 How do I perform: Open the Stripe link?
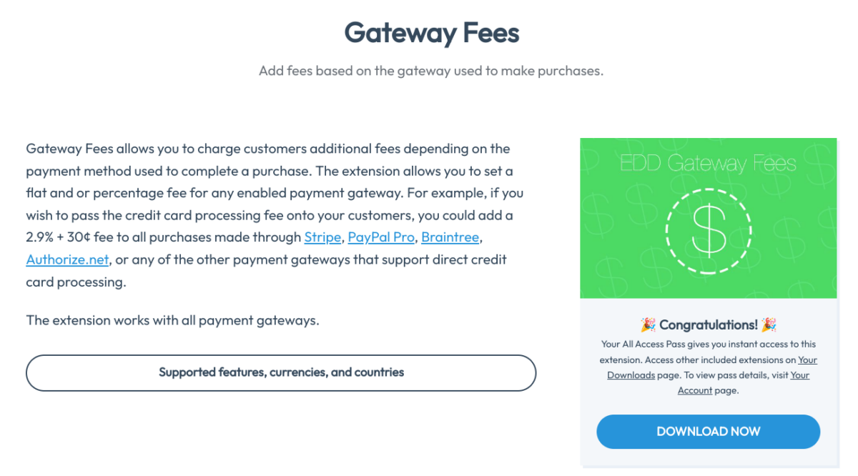click(x=322, y=237)
